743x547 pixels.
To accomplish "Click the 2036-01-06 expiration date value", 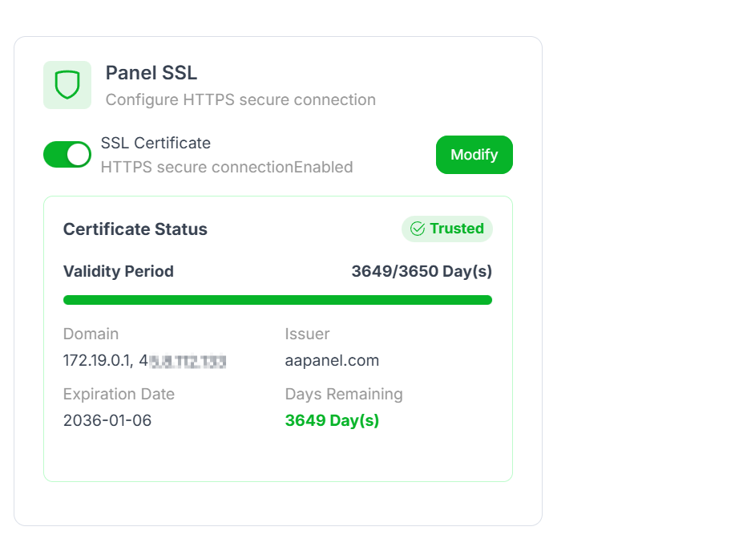I will tap(107, 420).
